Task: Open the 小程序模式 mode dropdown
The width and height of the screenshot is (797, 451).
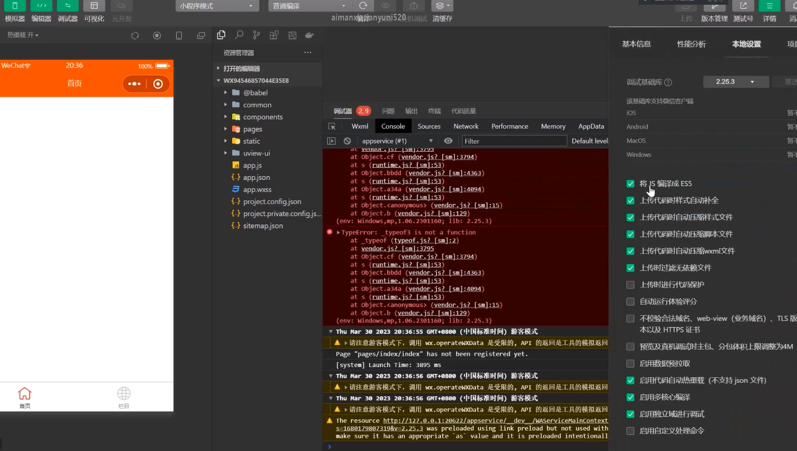Action: click(218, 6)
